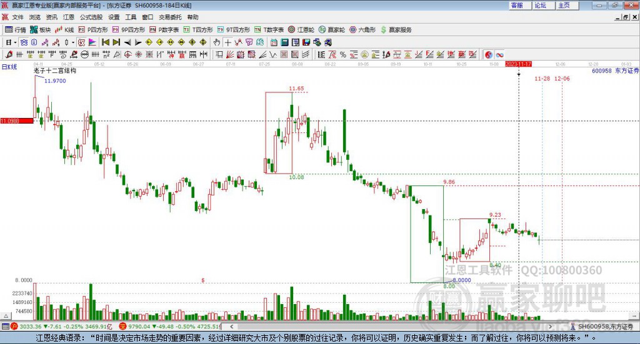640x344 pixels.
Task: Click the 老子十二宫结构 label
Action: point(55,71)
